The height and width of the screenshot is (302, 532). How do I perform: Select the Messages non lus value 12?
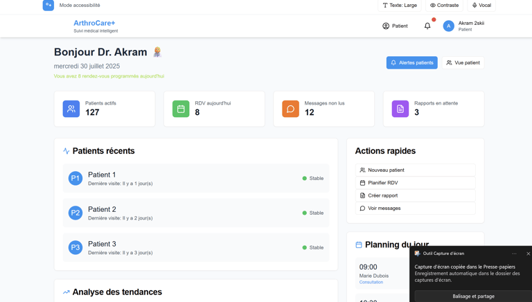(x=309, y=112)
